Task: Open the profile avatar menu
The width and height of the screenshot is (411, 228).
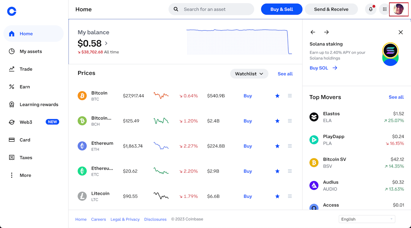Action: [x=399, y=9]
